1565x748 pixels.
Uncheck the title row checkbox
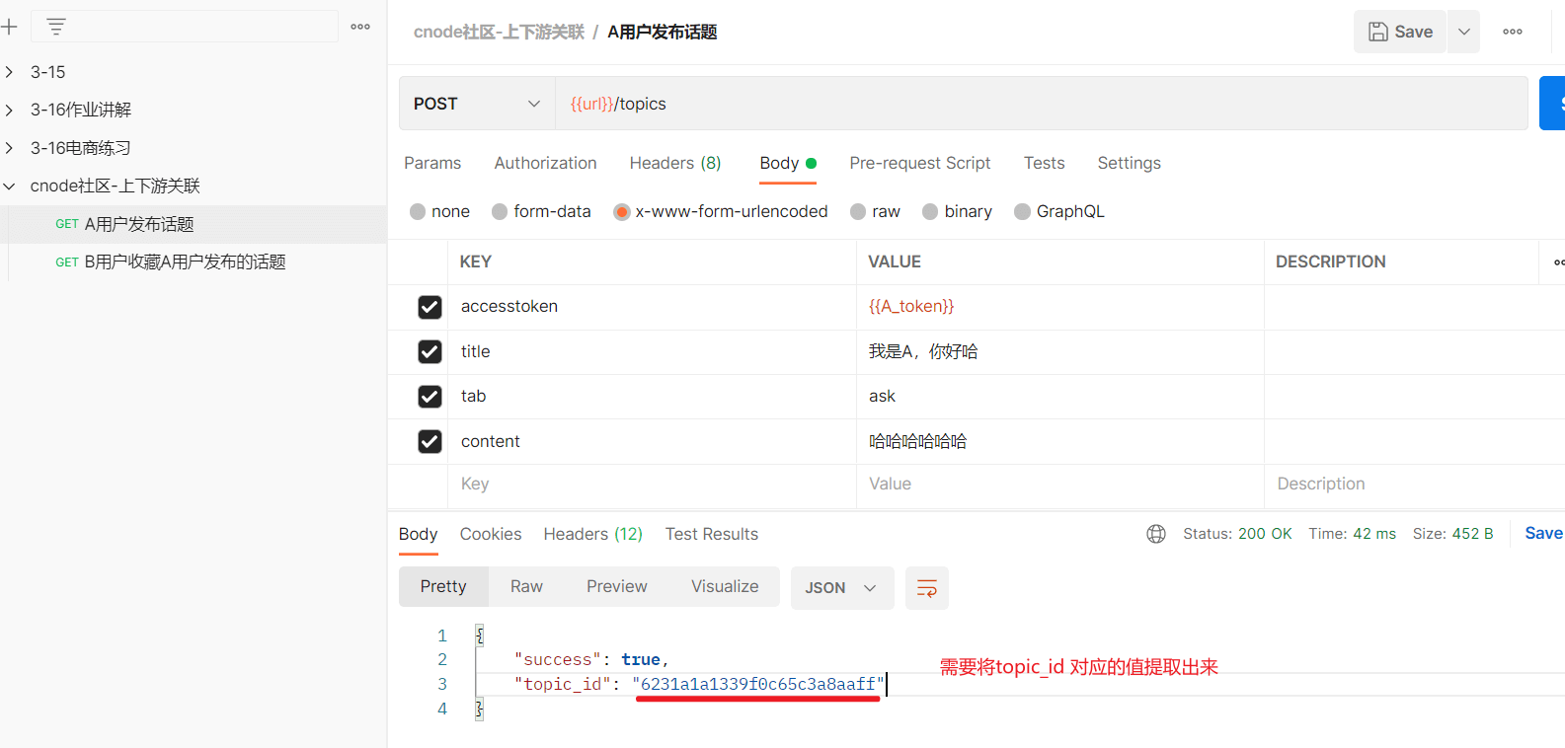click(x=430, y=351)
